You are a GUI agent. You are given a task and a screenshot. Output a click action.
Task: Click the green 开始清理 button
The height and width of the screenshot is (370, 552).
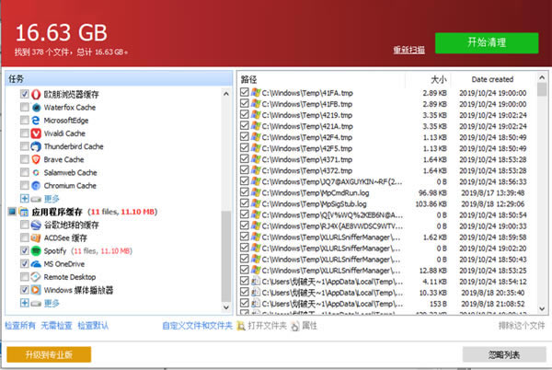point(487,43)
